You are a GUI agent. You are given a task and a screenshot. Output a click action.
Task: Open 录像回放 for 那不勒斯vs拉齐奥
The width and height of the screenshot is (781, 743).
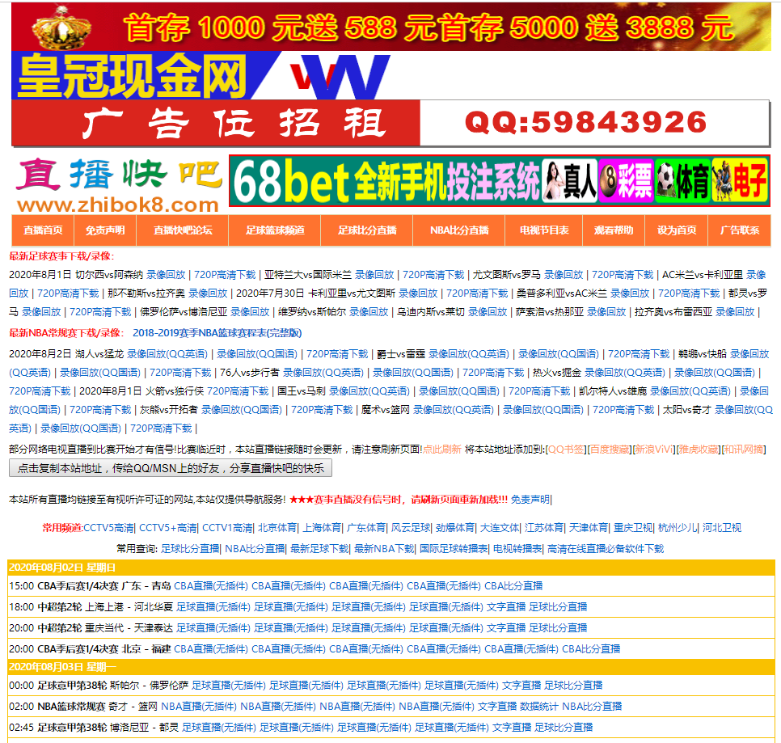(208, 293)
